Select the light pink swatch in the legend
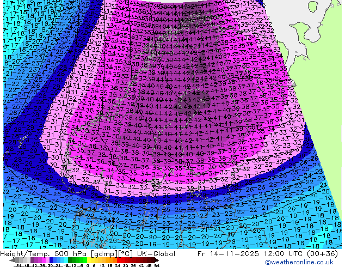 click(47, 260)
